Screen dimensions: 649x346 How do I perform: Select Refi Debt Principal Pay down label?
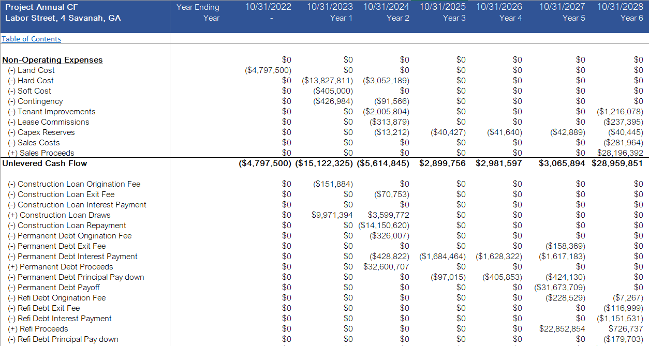coord(63,339)
